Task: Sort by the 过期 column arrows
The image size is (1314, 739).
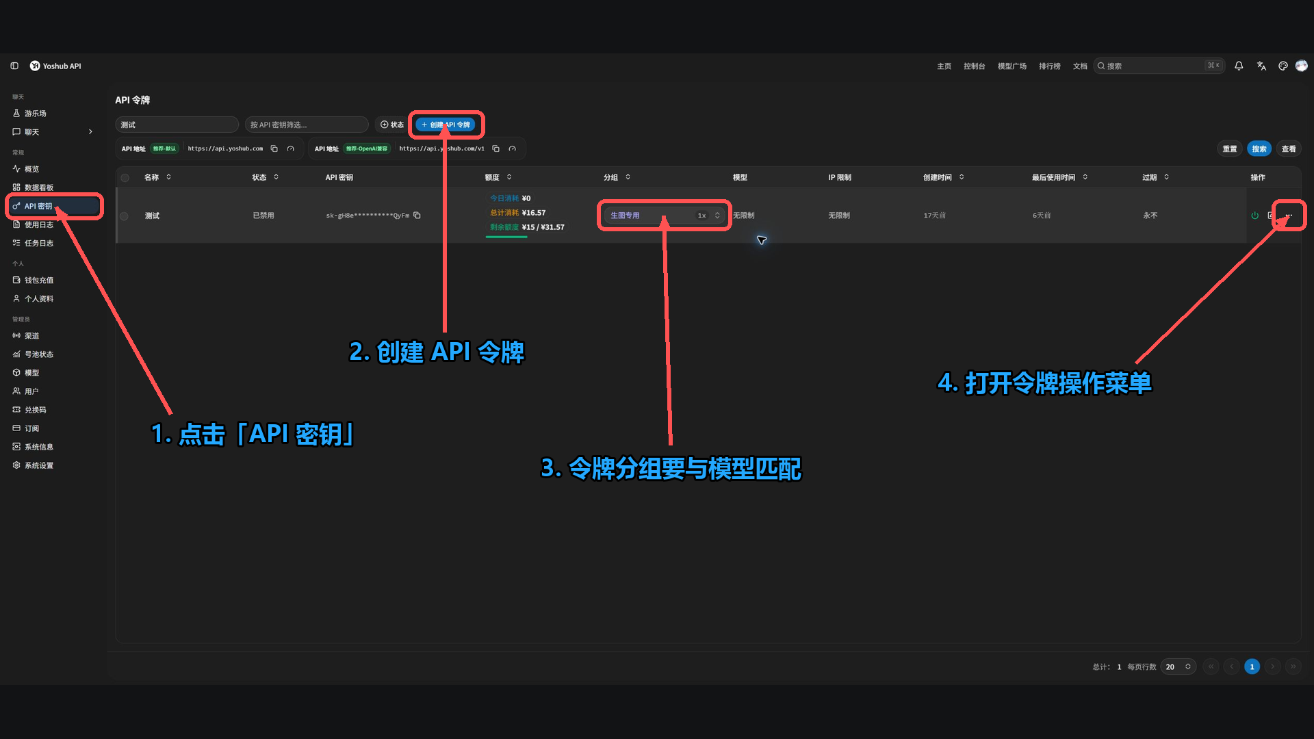Action: point(1166,177)
